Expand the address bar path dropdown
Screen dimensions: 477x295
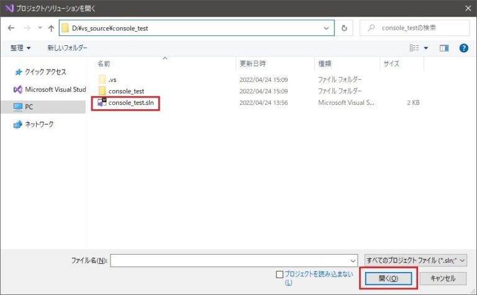[x=327, y=28]
